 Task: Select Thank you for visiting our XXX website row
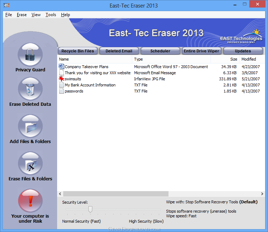tap(161, 73)
